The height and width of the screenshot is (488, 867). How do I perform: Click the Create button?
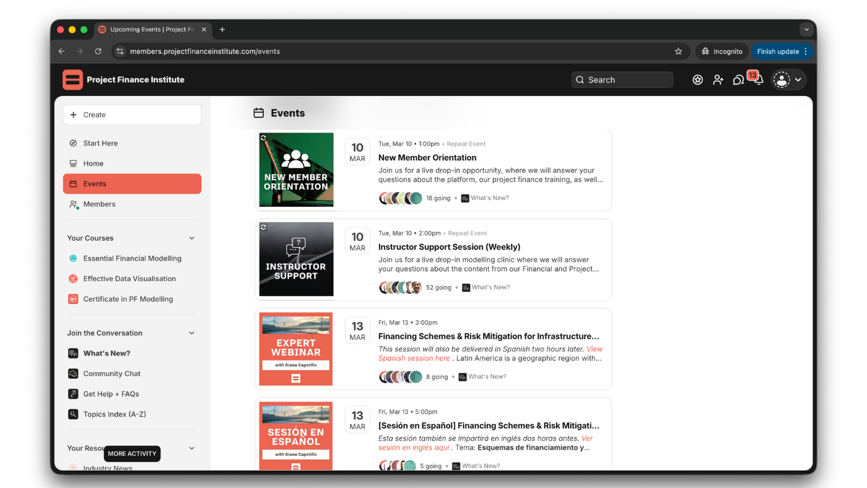(x=132, y=115)
